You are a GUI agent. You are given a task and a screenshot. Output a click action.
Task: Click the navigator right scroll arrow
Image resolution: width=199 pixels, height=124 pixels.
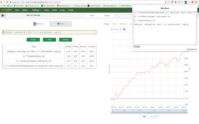pos(187,113)
